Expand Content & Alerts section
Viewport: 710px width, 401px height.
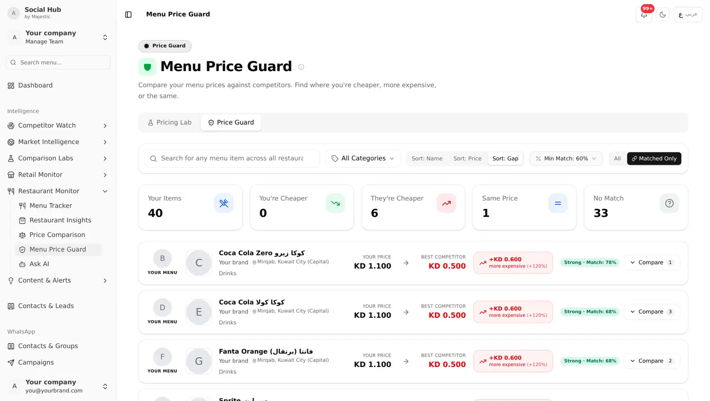(58, 280)
